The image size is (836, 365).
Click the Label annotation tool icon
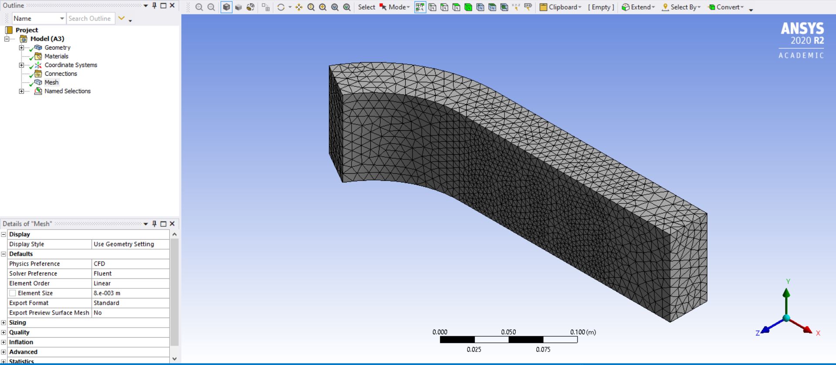[x=528, y=7]
